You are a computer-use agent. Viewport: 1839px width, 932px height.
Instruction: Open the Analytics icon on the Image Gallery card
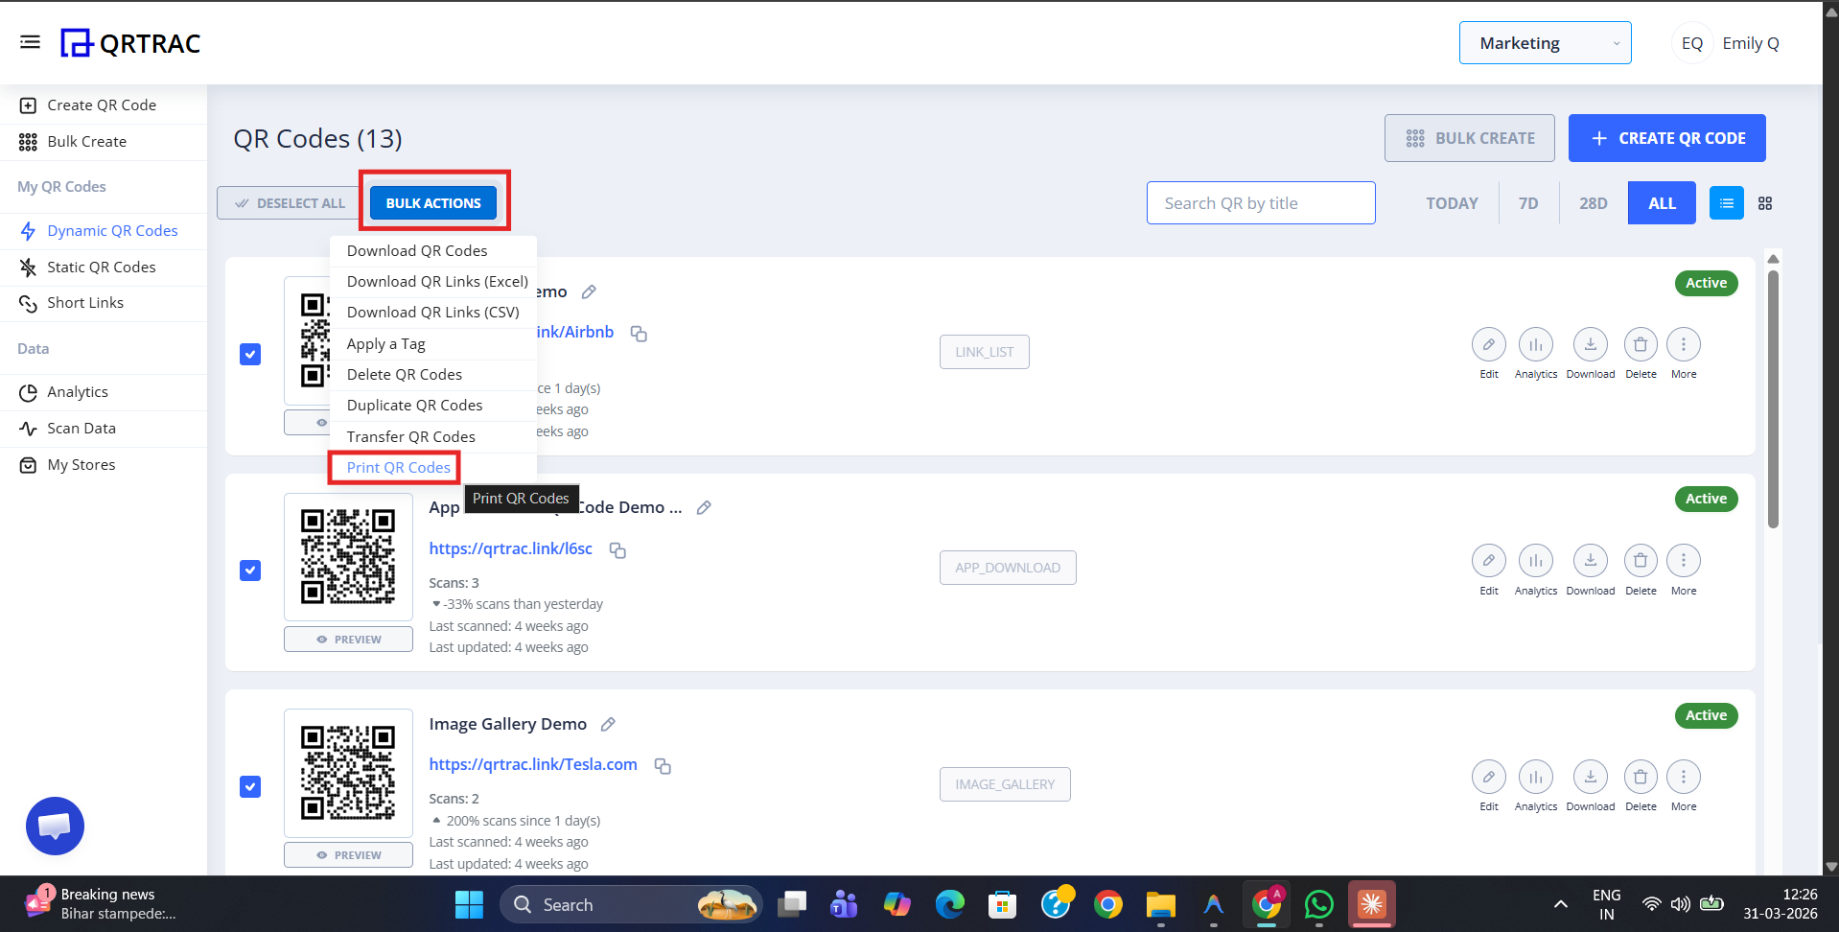1535,777
